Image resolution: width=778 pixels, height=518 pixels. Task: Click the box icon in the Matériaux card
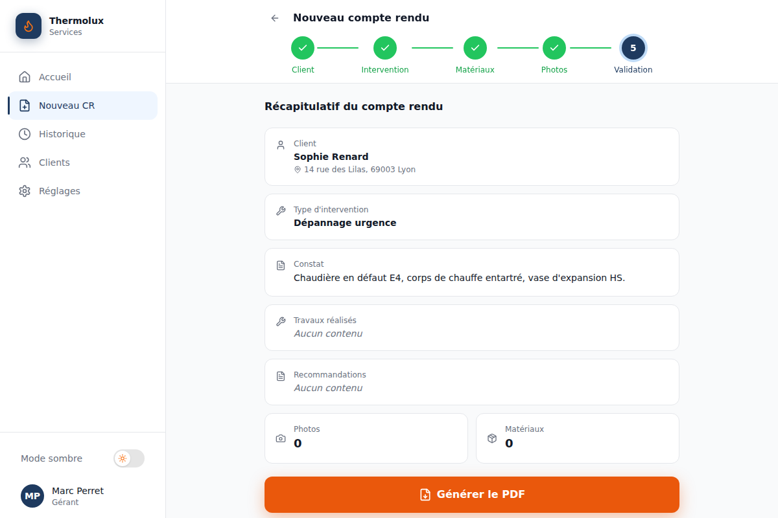(492, 438)
